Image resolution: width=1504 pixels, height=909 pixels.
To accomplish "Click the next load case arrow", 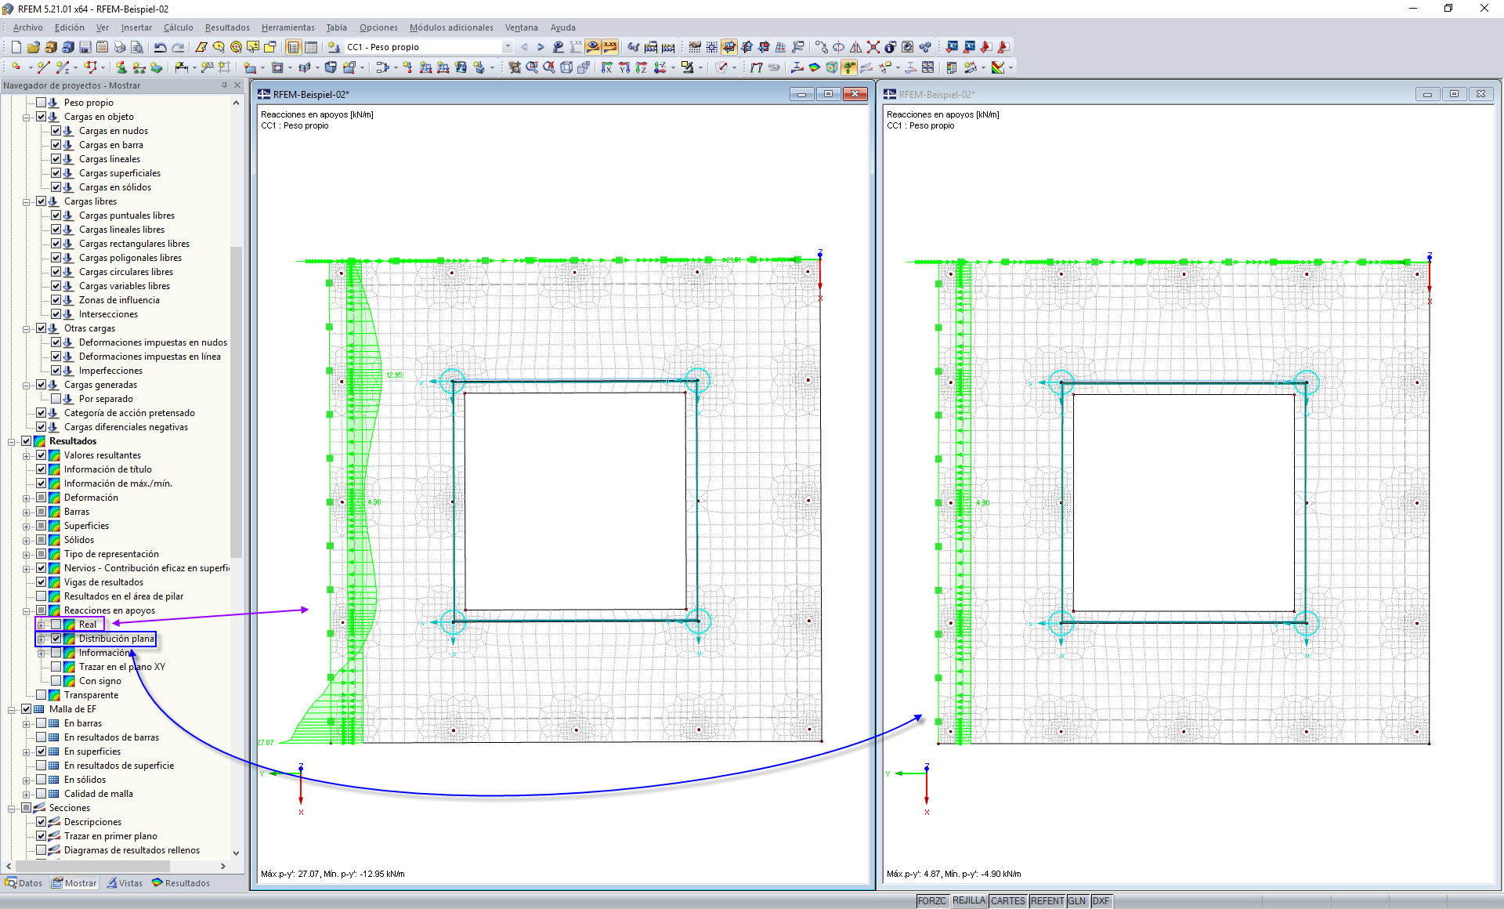I will click(x=540, y=47).
